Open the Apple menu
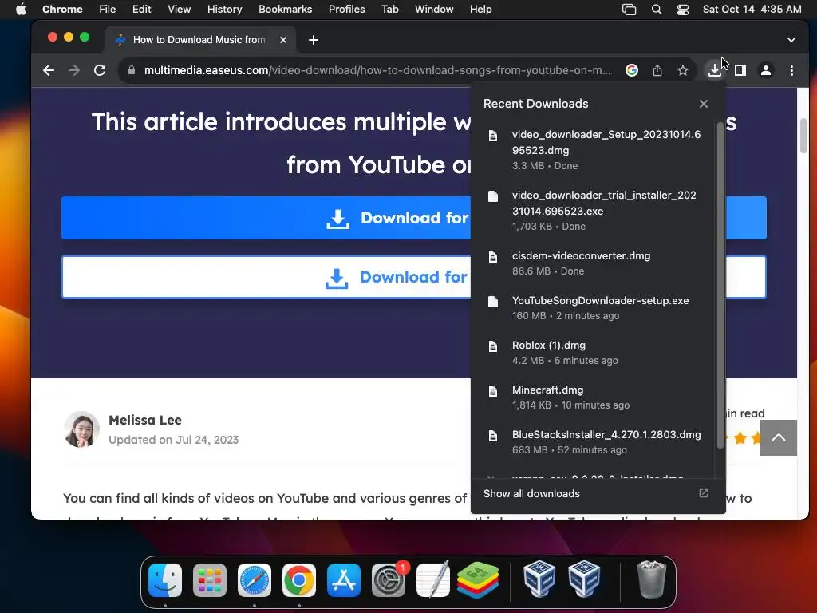 21,10
